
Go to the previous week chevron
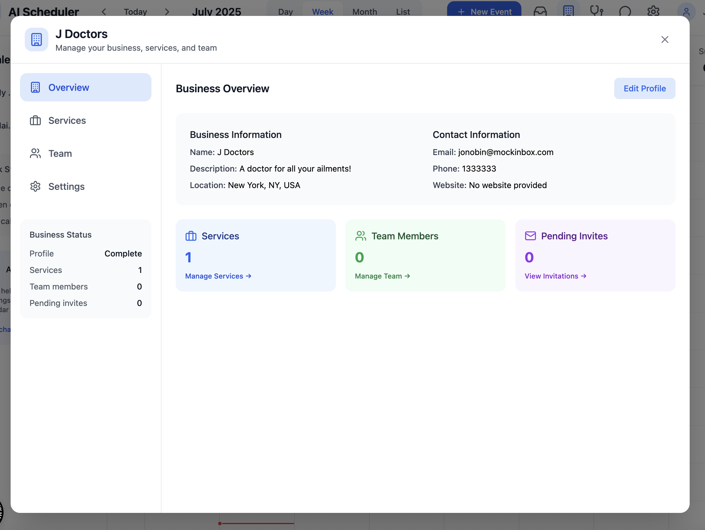pyautogui.click(x=104, y=12)
